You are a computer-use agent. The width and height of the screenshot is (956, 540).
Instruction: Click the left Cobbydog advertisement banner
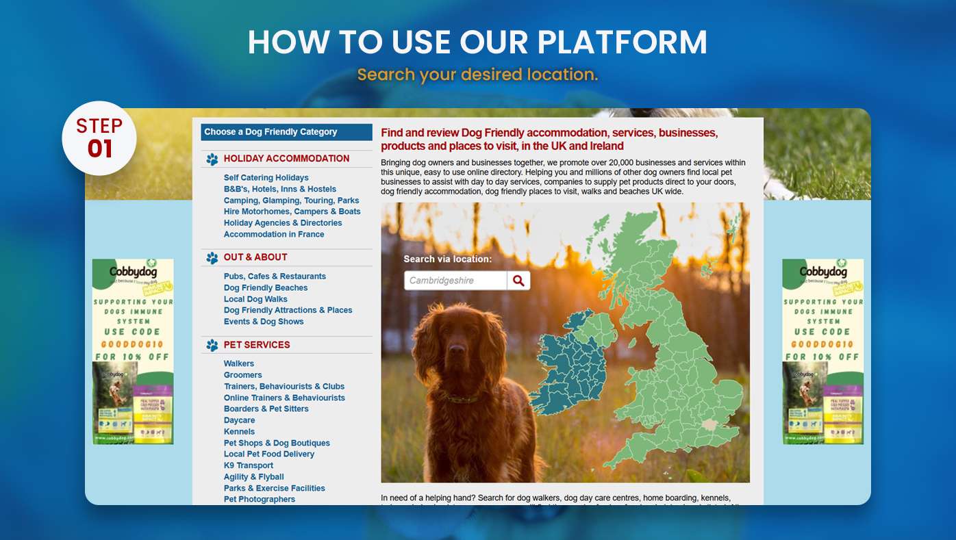pos(133,352)
